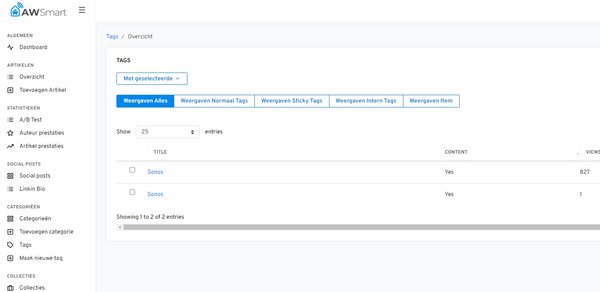The image size is (600, 292).
Task: Open the Show entries count selector
Action: click(167, 132)
